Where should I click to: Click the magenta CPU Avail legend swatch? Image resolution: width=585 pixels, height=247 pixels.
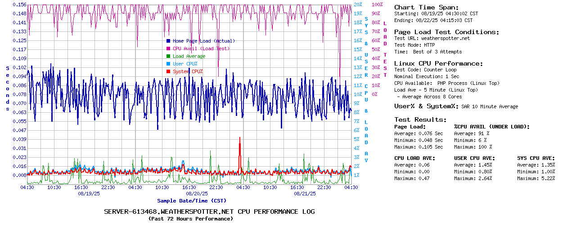tap(168, 49)
